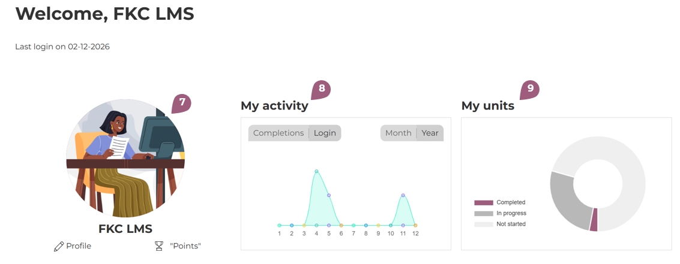680x264 pixels.
Task: Click the month 5 data point on chart
Action: [x=329, y=195]
